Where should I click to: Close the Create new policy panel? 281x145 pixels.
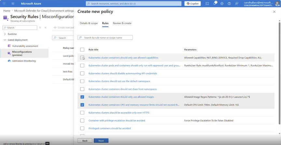tap(274, 12)
